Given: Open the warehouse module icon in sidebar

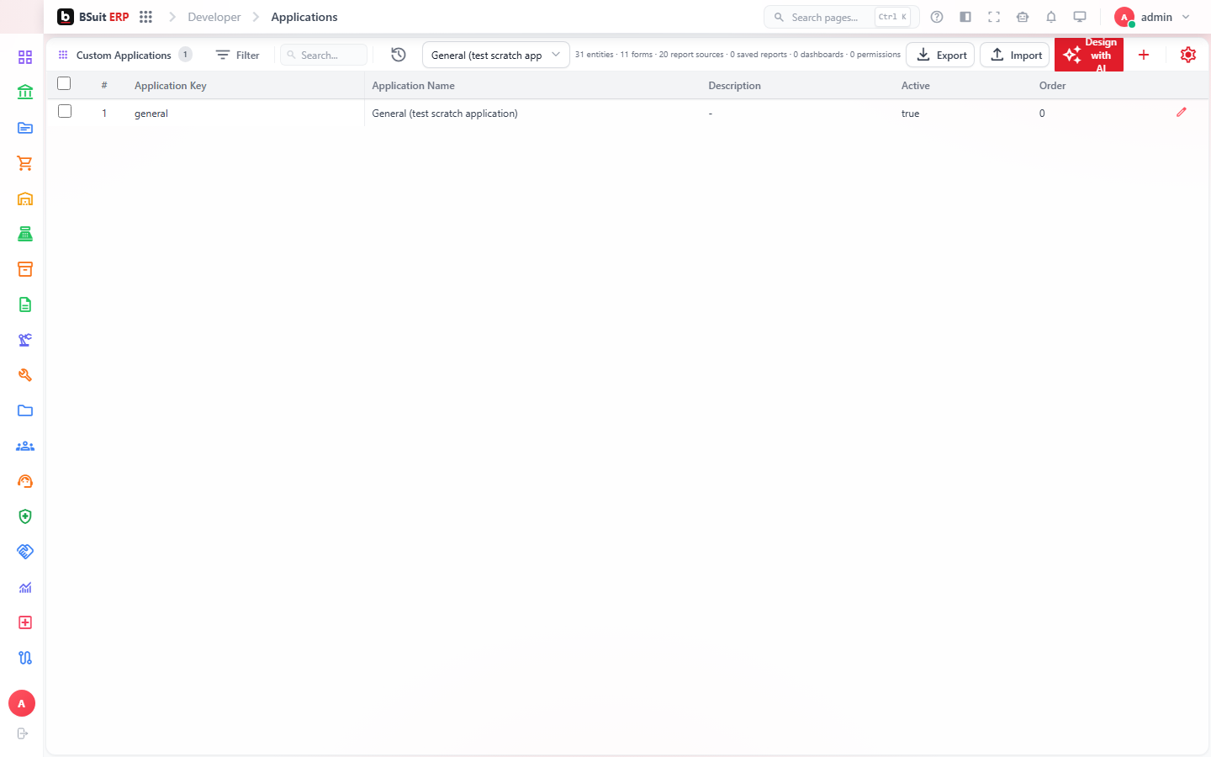Looking at the screenshot, I should (x=25, y=199).
